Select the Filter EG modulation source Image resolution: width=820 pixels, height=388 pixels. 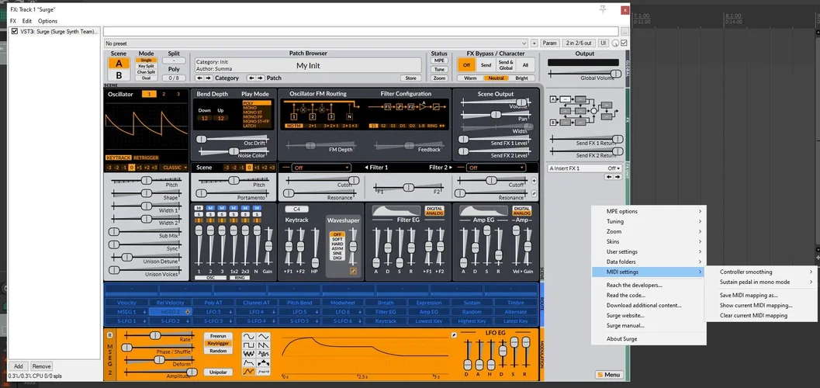pos(386,312)
